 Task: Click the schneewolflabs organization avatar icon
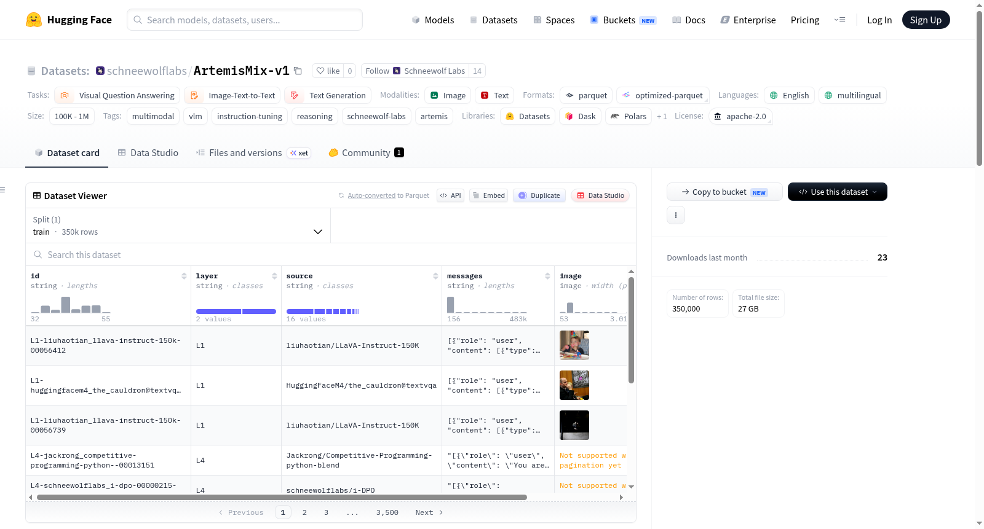[100, 71]
